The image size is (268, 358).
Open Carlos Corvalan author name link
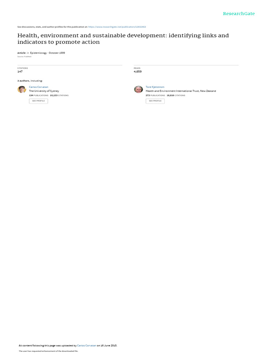tap(38, 87)
